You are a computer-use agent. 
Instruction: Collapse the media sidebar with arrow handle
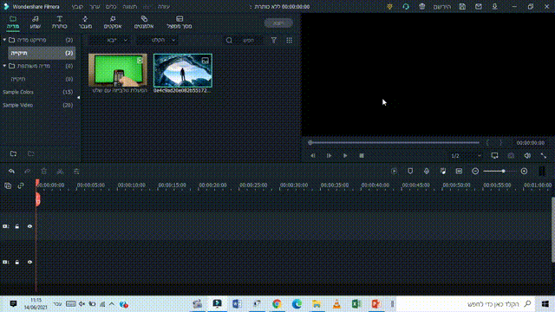[x=78, y=97]
